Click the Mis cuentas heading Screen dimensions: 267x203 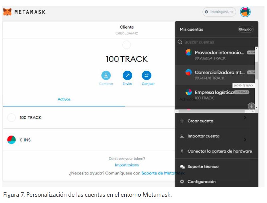pyautogui.click(x=192, y=30)
